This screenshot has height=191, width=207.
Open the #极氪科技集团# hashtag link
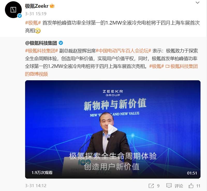tap(41, 51)
